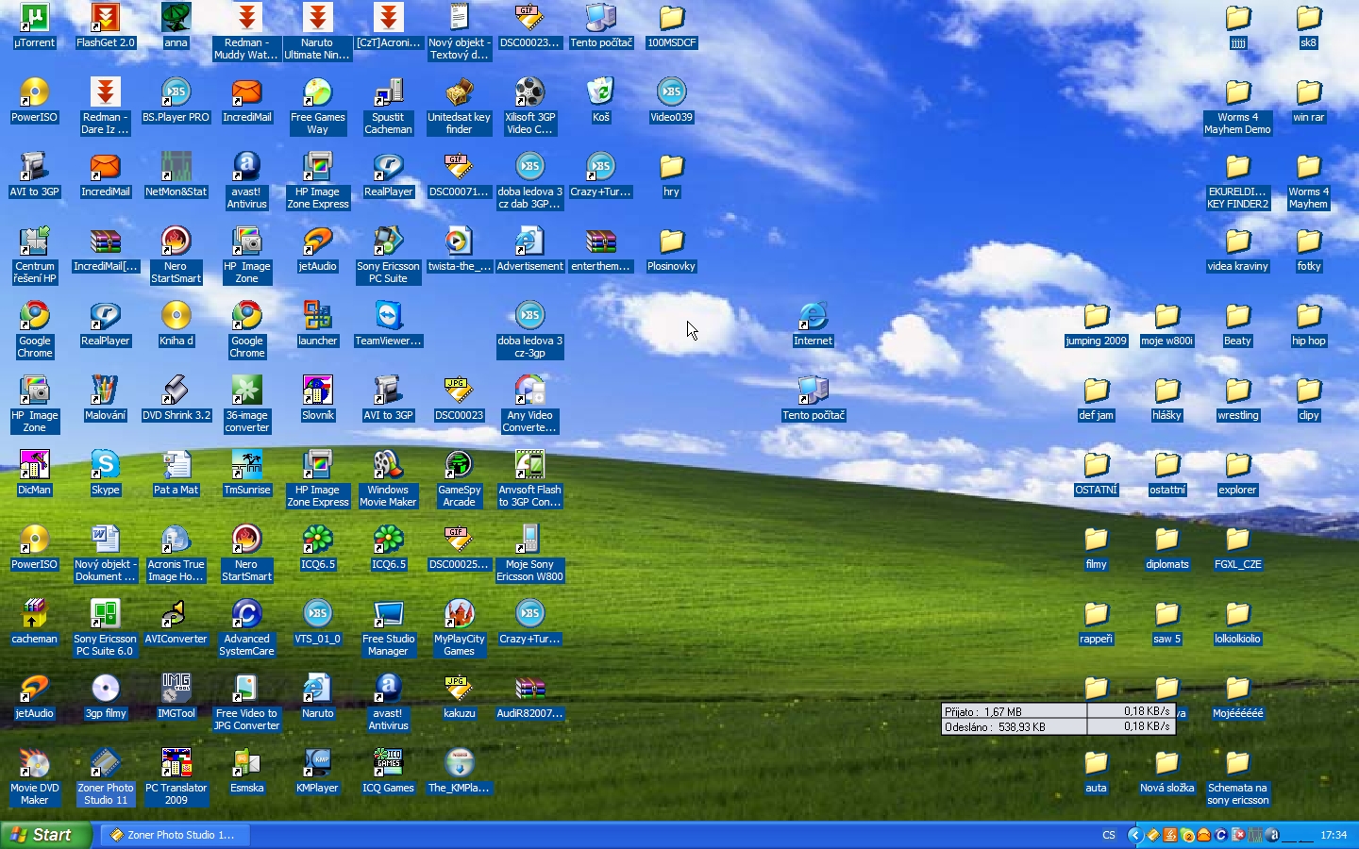Click Anvsoft Flash to 3GP Converter icon

pyautogui.click(x=530, y=479)
